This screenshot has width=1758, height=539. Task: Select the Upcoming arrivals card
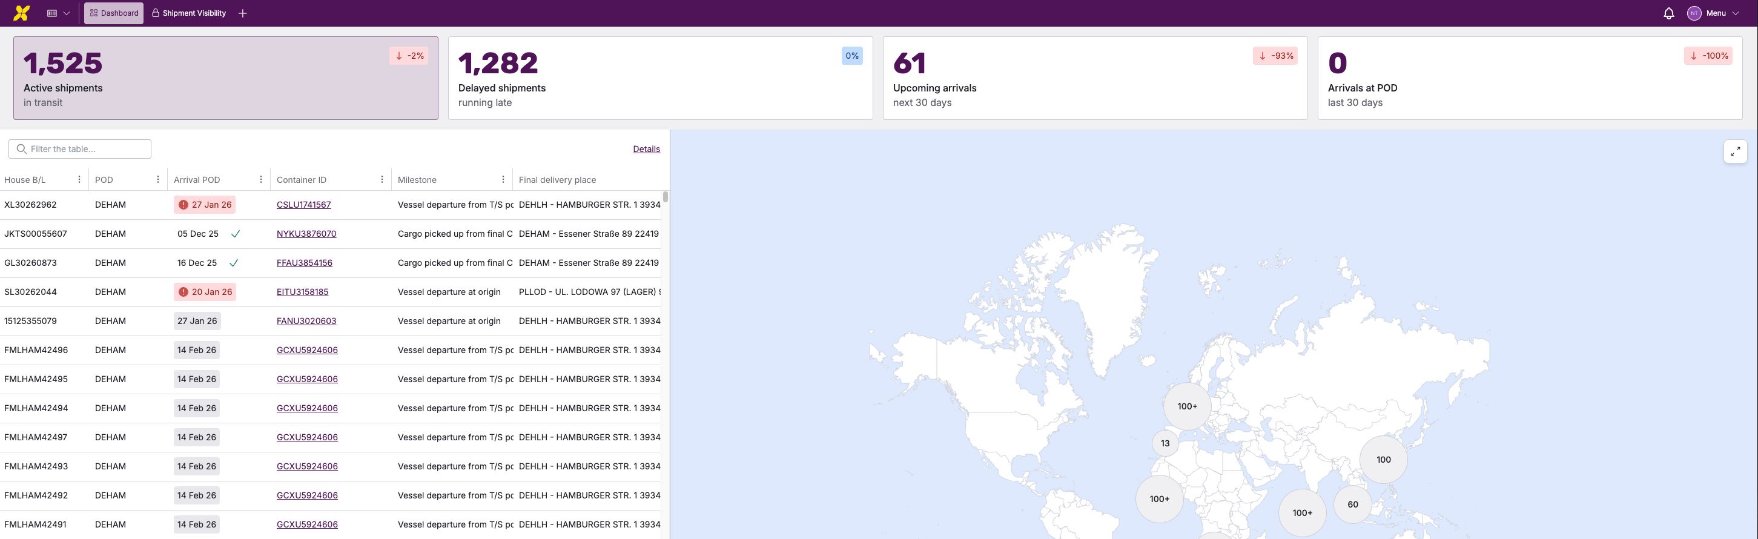coord(1094,78)
